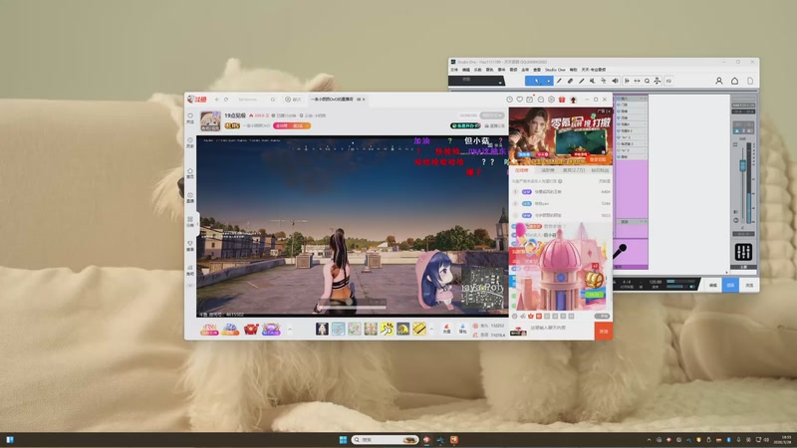Open user avatar in Douyu title bar
The width and height of the screenshot is (797, 448).
tap(574, 100)
